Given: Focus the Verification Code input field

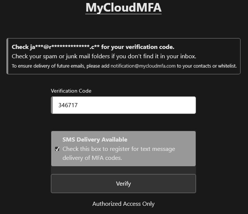Looking at the screenshot, I should pos(123,105).
